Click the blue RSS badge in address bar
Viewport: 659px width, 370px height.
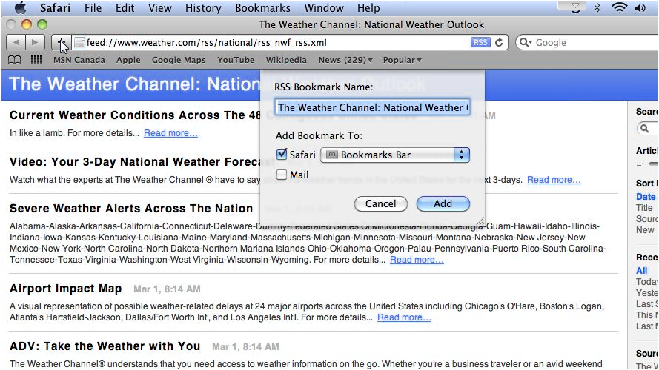(480, 43)
